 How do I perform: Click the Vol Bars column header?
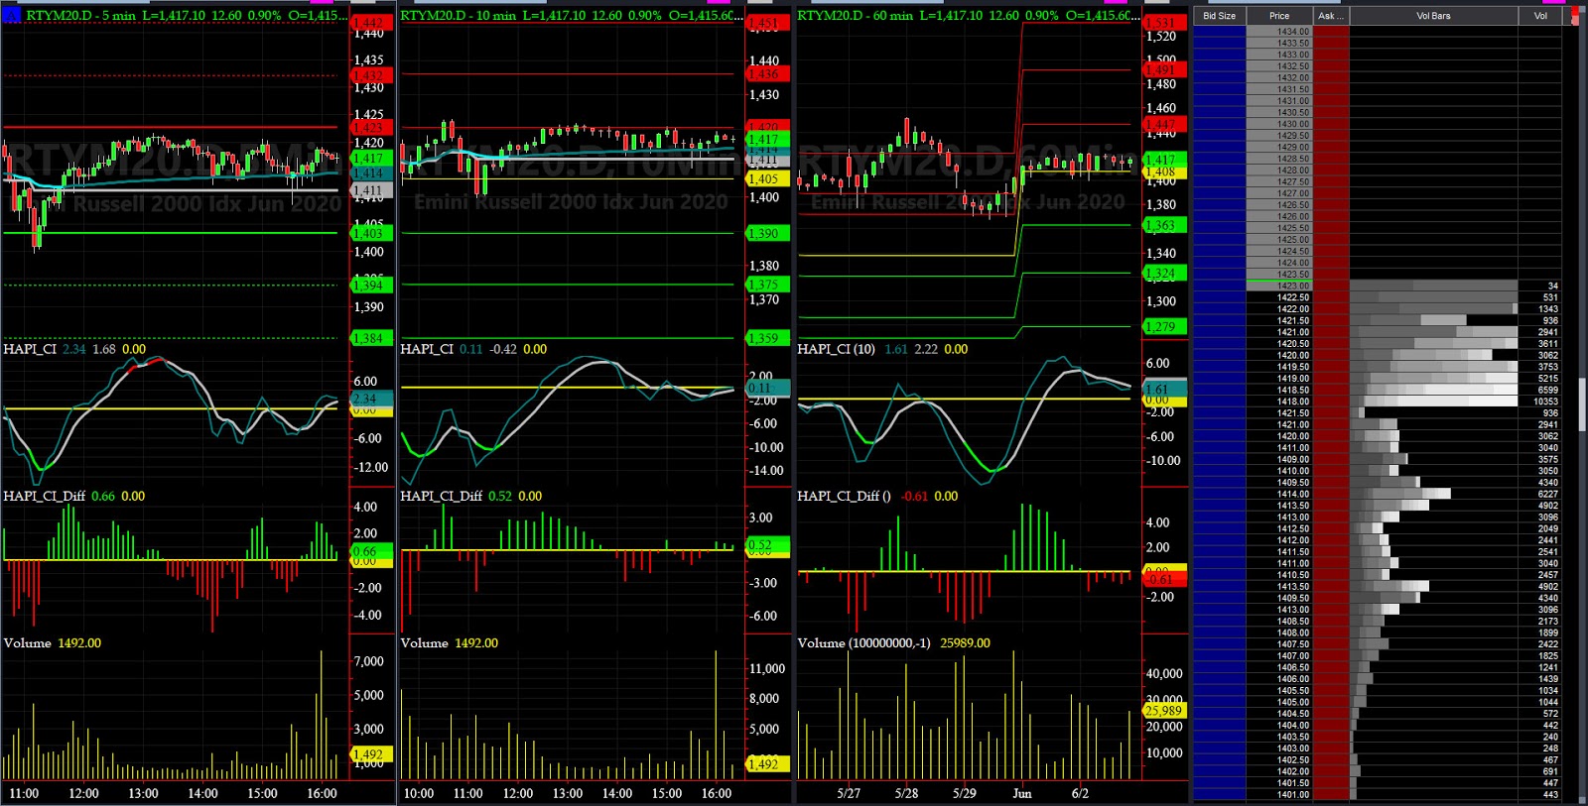tap(1433, 16)
